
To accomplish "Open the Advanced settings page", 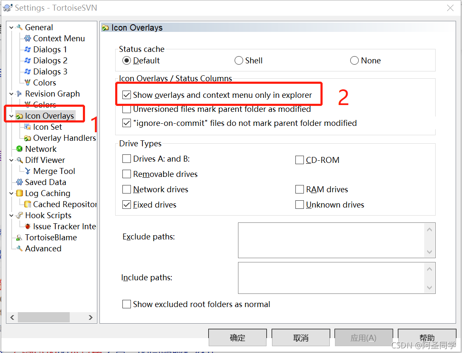I will (x=43, y=249).
